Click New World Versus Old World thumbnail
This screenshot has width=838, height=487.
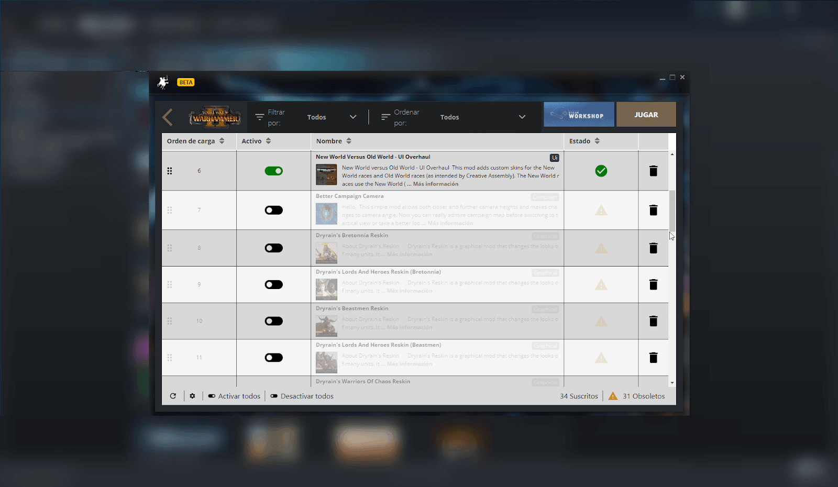coord(326,175)
